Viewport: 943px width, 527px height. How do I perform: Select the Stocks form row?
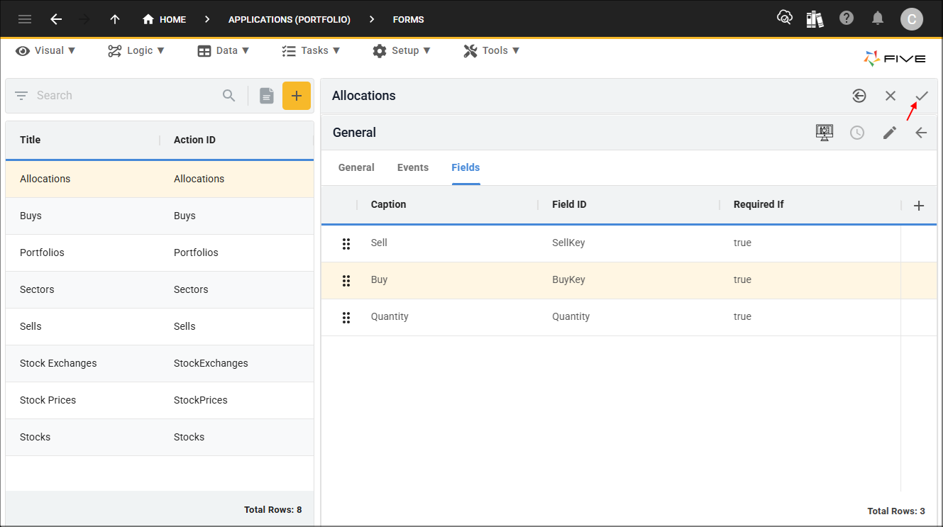pos(160,437)
